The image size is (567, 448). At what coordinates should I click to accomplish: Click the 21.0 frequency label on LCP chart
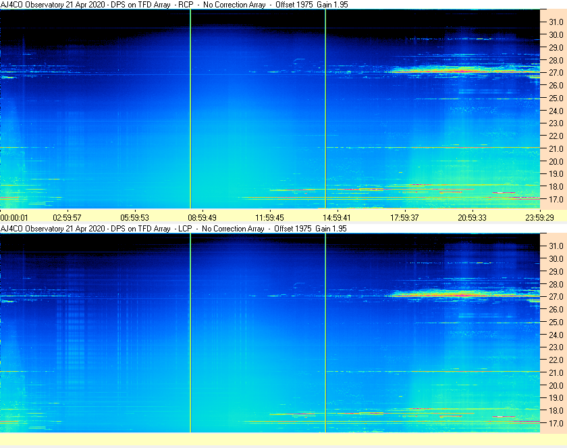click(556, 372)
